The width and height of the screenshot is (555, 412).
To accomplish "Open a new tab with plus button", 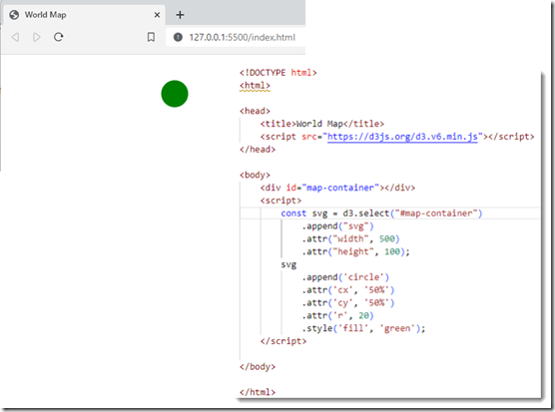I will 180,15.
